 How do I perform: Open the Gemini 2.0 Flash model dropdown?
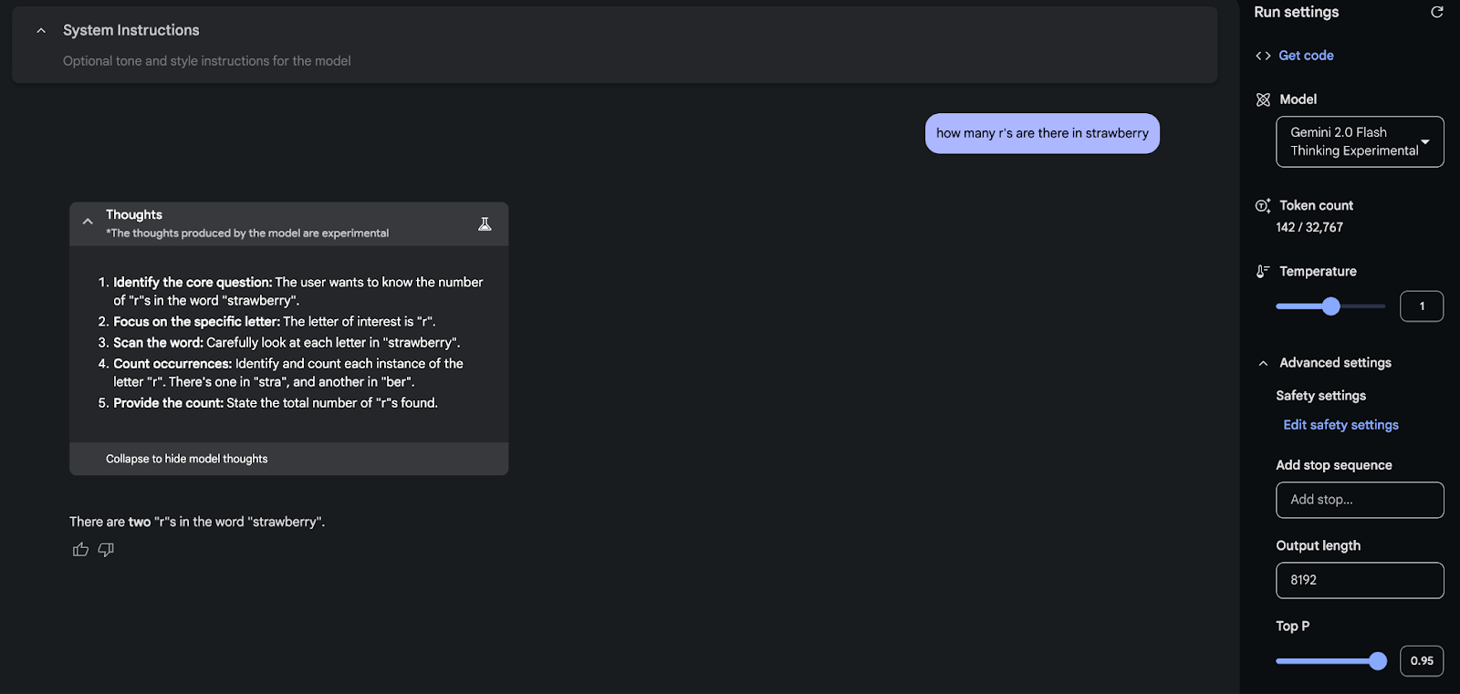tap(1359, 141)
